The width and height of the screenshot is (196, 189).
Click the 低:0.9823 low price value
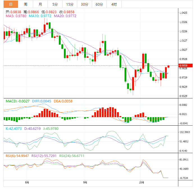click(x=49, y=12)
